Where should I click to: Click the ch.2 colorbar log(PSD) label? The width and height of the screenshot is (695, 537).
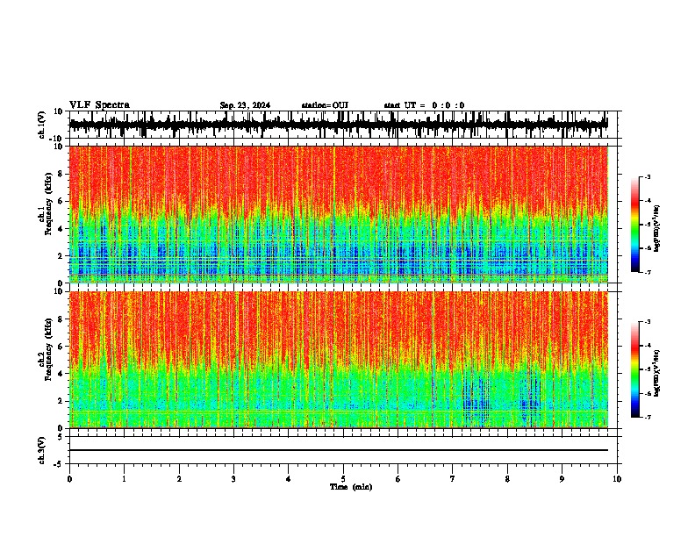click(657, 373)
